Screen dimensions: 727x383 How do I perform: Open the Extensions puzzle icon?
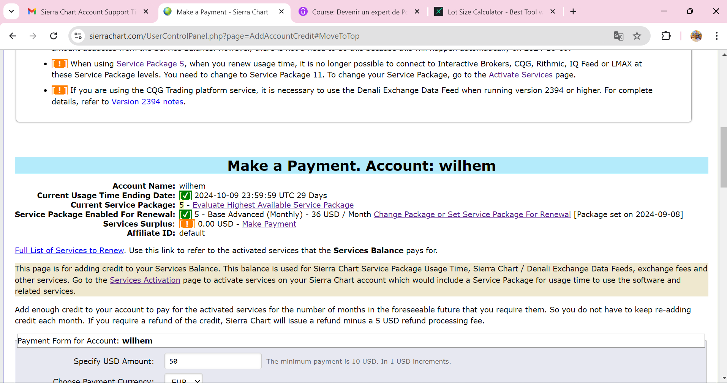(x=666, y=36)
